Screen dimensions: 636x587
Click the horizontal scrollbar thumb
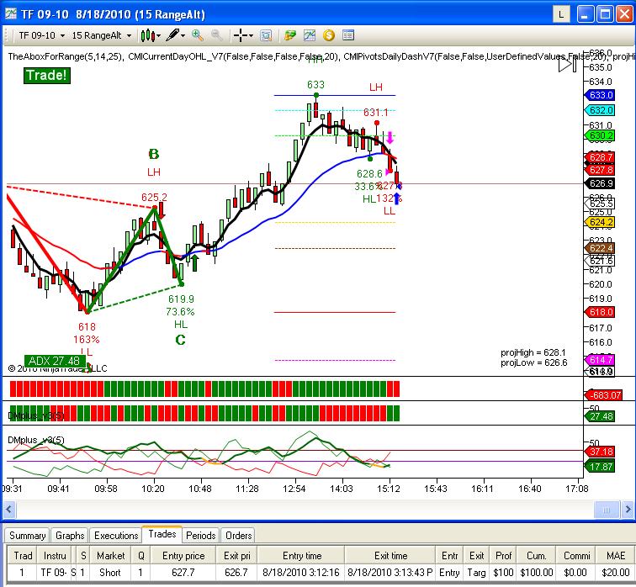point(607,509)
